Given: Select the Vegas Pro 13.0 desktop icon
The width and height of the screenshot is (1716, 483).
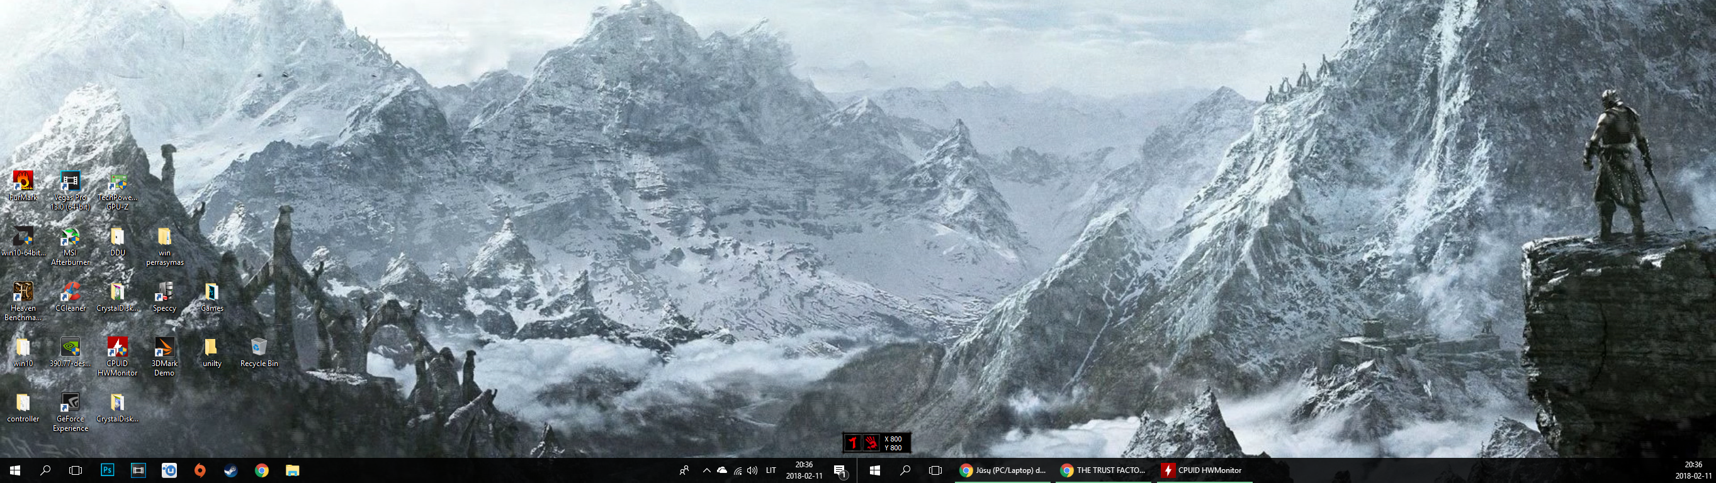Looking at the screenshot, I should pos(70,191).
